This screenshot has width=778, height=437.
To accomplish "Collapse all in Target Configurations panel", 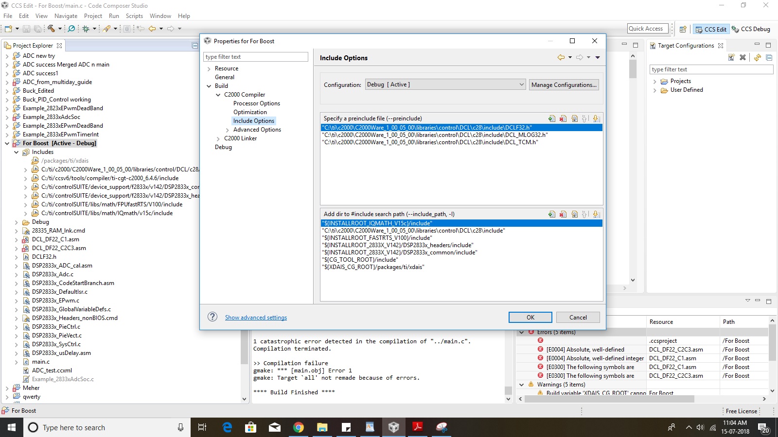I will (x=769, y=57).
